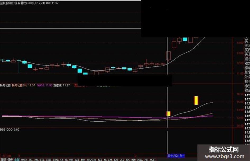Click the 2014/02/17 date marker
The image size is (250, 161).
[x=176, y=155]
